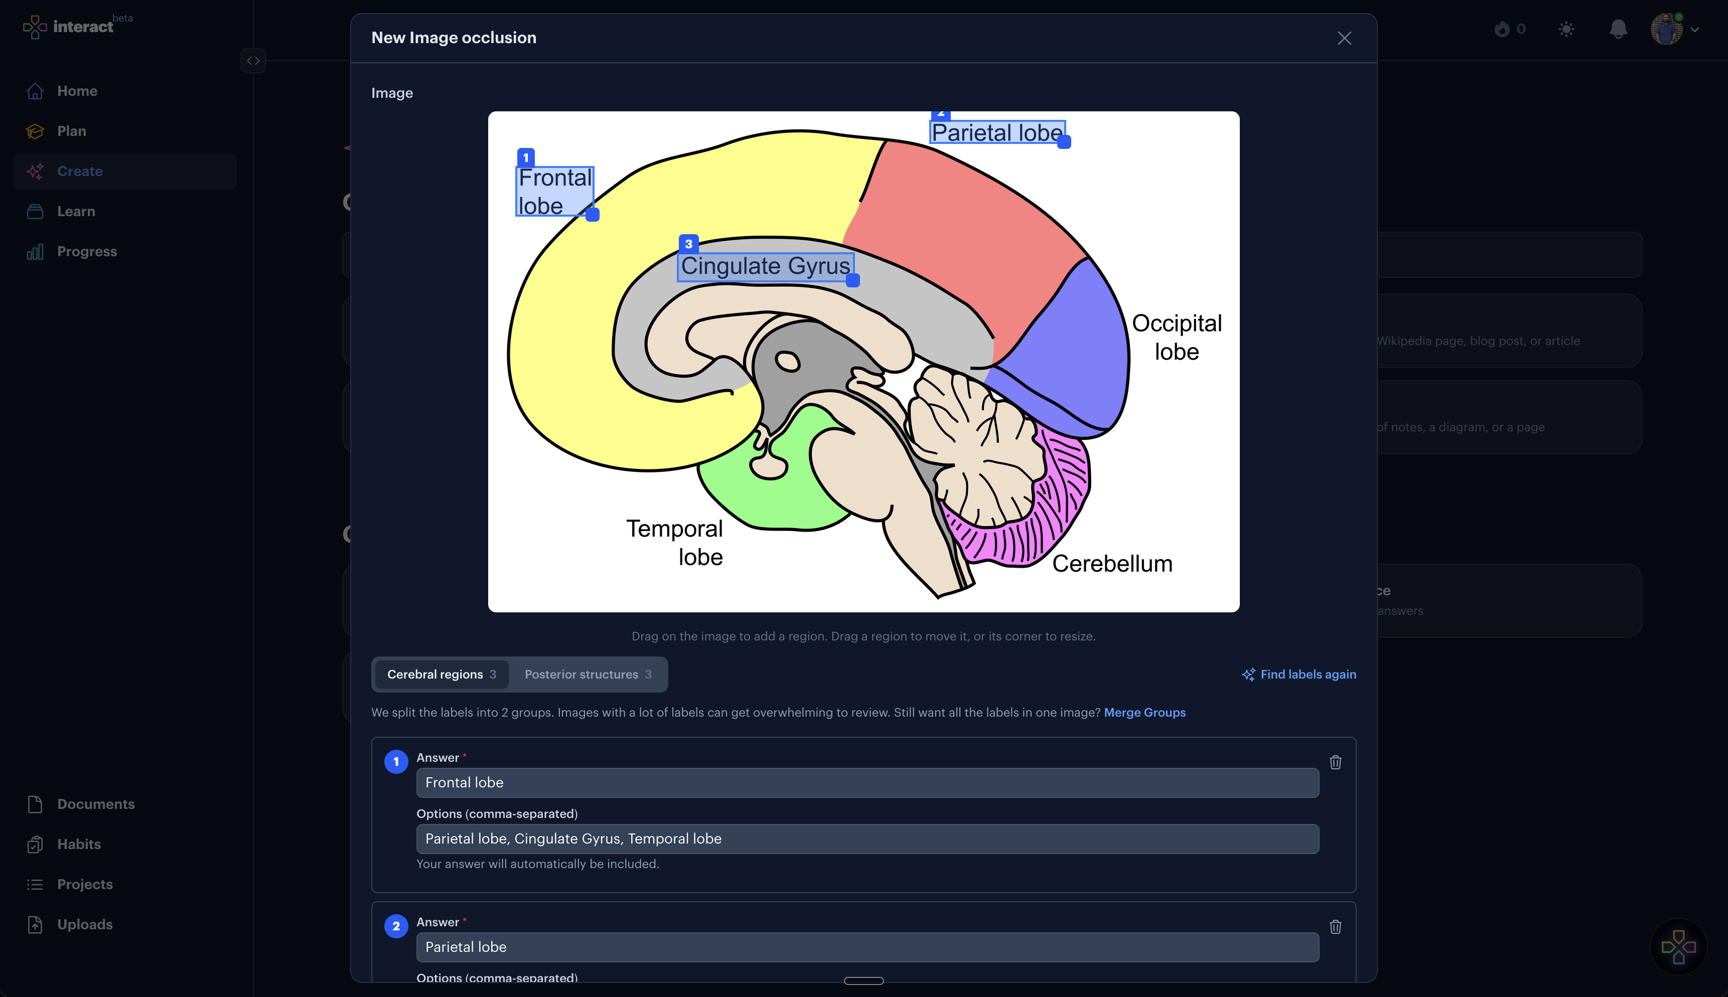Open the notifications bell

point(1619,29)
